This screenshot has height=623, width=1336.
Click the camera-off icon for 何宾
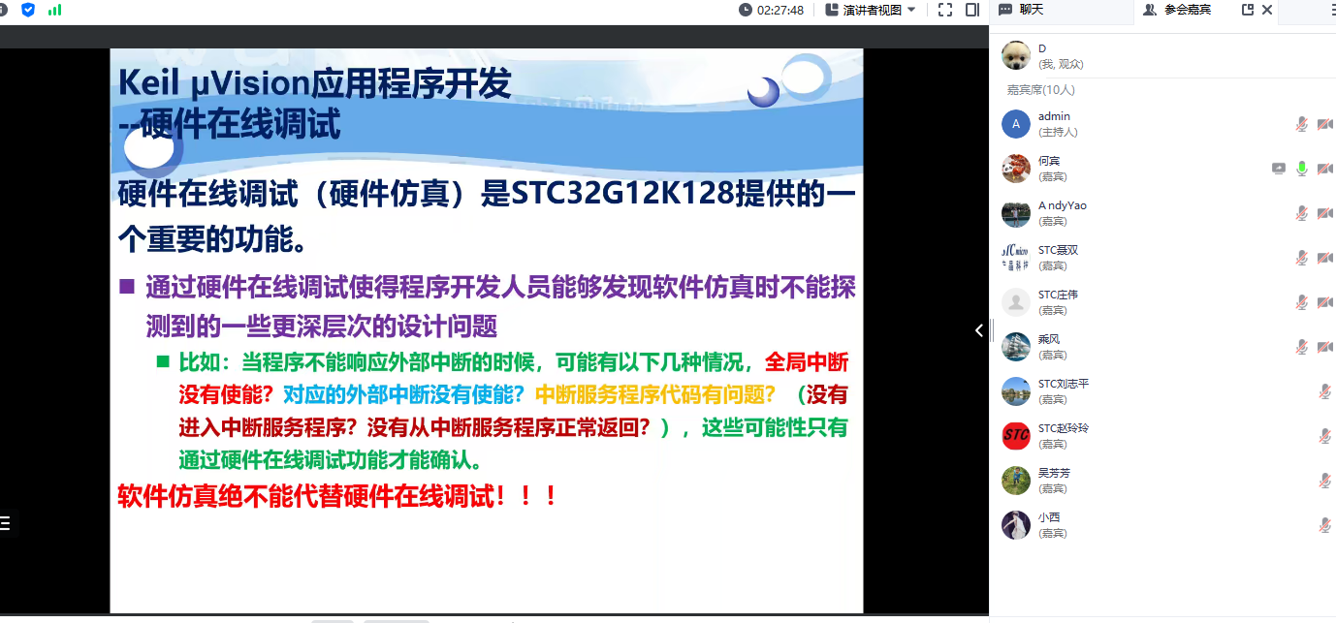[1324, 169]
